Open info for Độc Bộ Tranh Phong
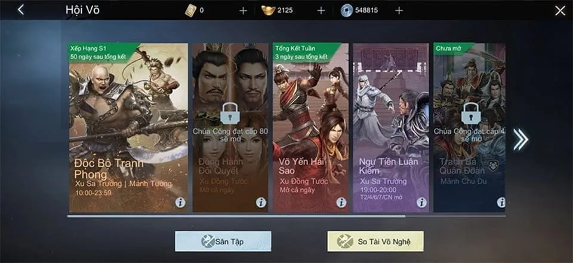This screenshot has width=573, height=263. tap(180, 202)
